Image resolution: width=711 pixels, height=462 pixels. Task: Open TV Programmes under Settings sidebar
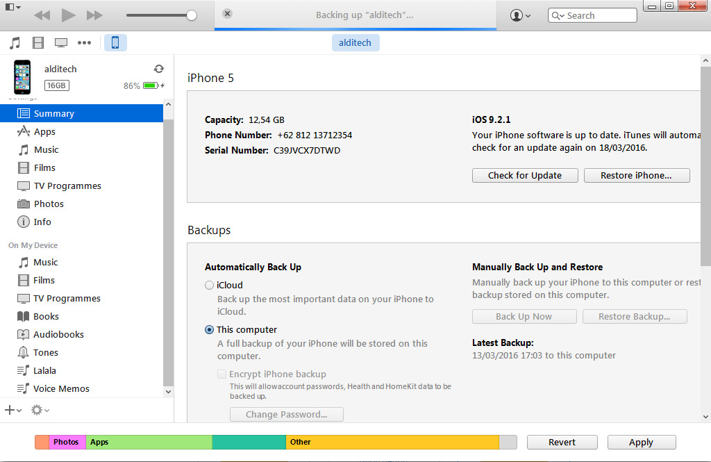tap(82, 185)
